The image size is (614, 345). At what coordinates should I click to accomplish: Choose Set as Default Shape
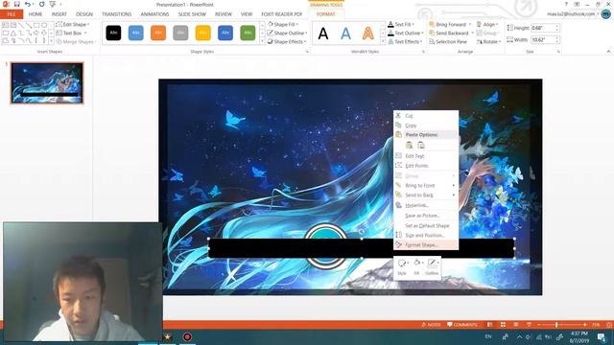tap(426, 226)
